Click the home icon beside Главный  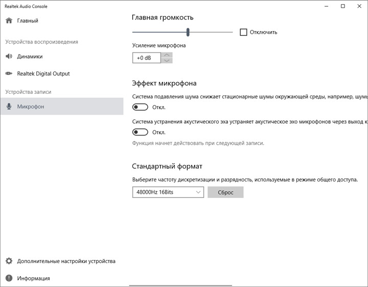[x=9, y=21]
